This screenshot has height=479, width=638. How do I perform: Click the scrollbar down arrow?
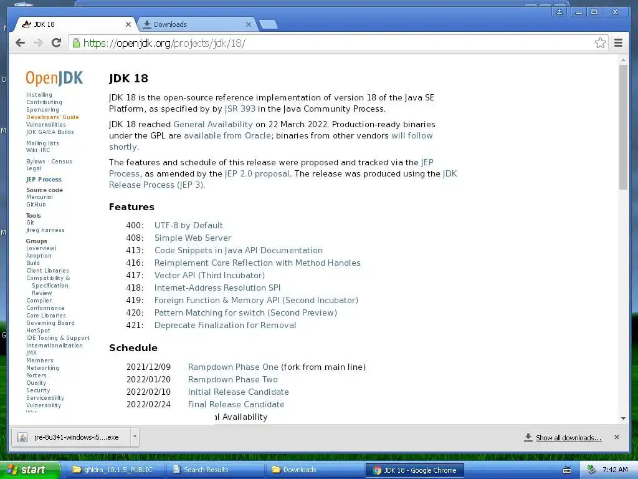[623, 419]
